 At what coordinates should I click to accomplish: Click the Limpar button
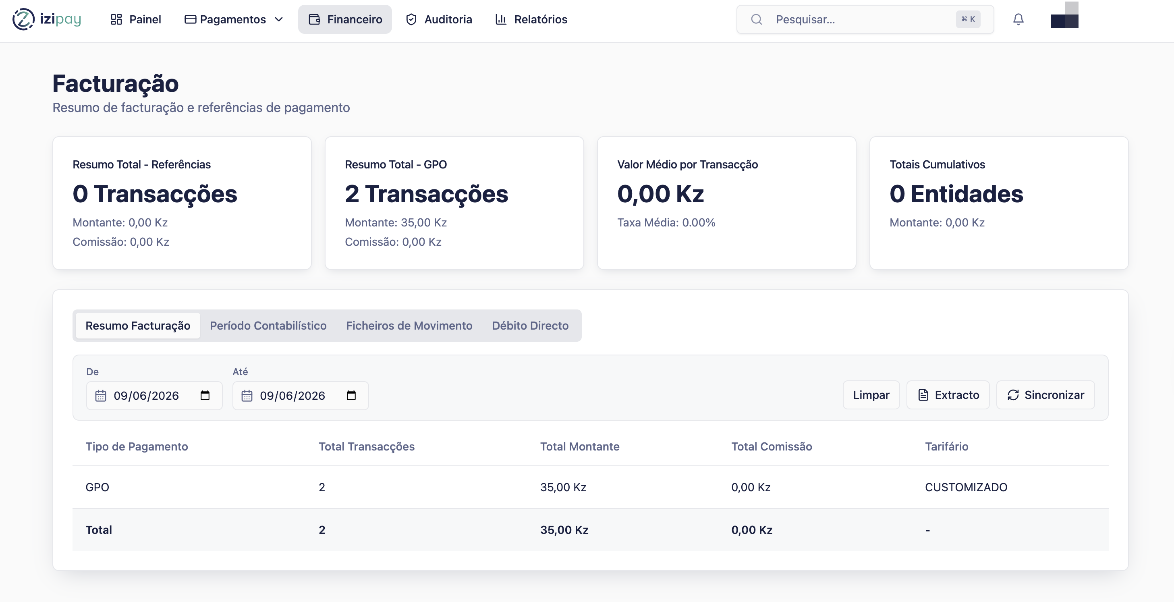(x=871, y=395)
